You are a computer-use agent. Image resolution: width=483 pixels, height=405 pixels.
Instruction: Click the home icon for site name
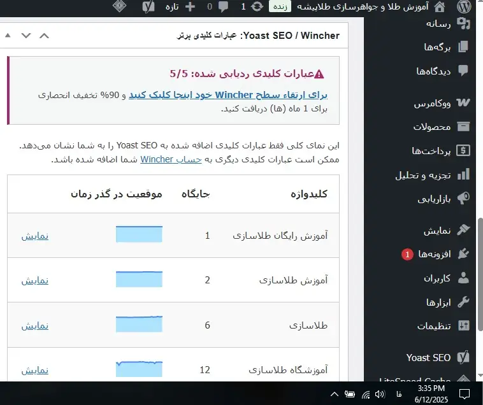click(x=440, y=7)
